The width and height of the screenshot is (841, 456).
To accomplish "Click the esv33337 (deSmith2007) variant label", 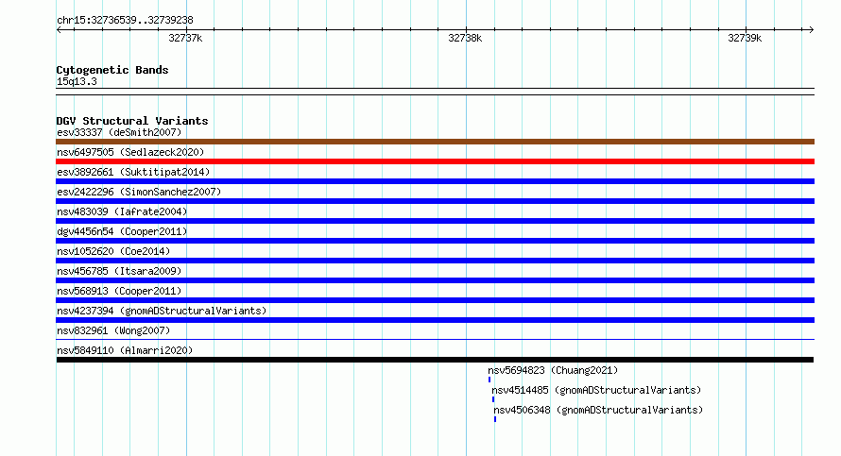I will pos(119,132).
